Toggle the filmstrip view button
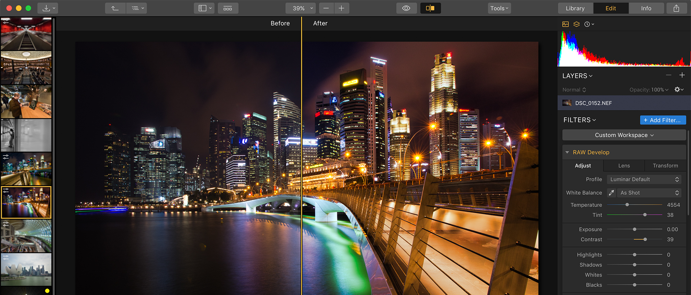The width and height of the screenshot is (691, 295). pyautogui.click(x=228, y=8)
